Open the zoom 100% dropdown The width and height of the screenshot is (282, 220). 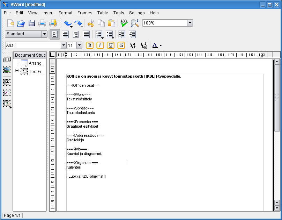click(x=190, y=23)
